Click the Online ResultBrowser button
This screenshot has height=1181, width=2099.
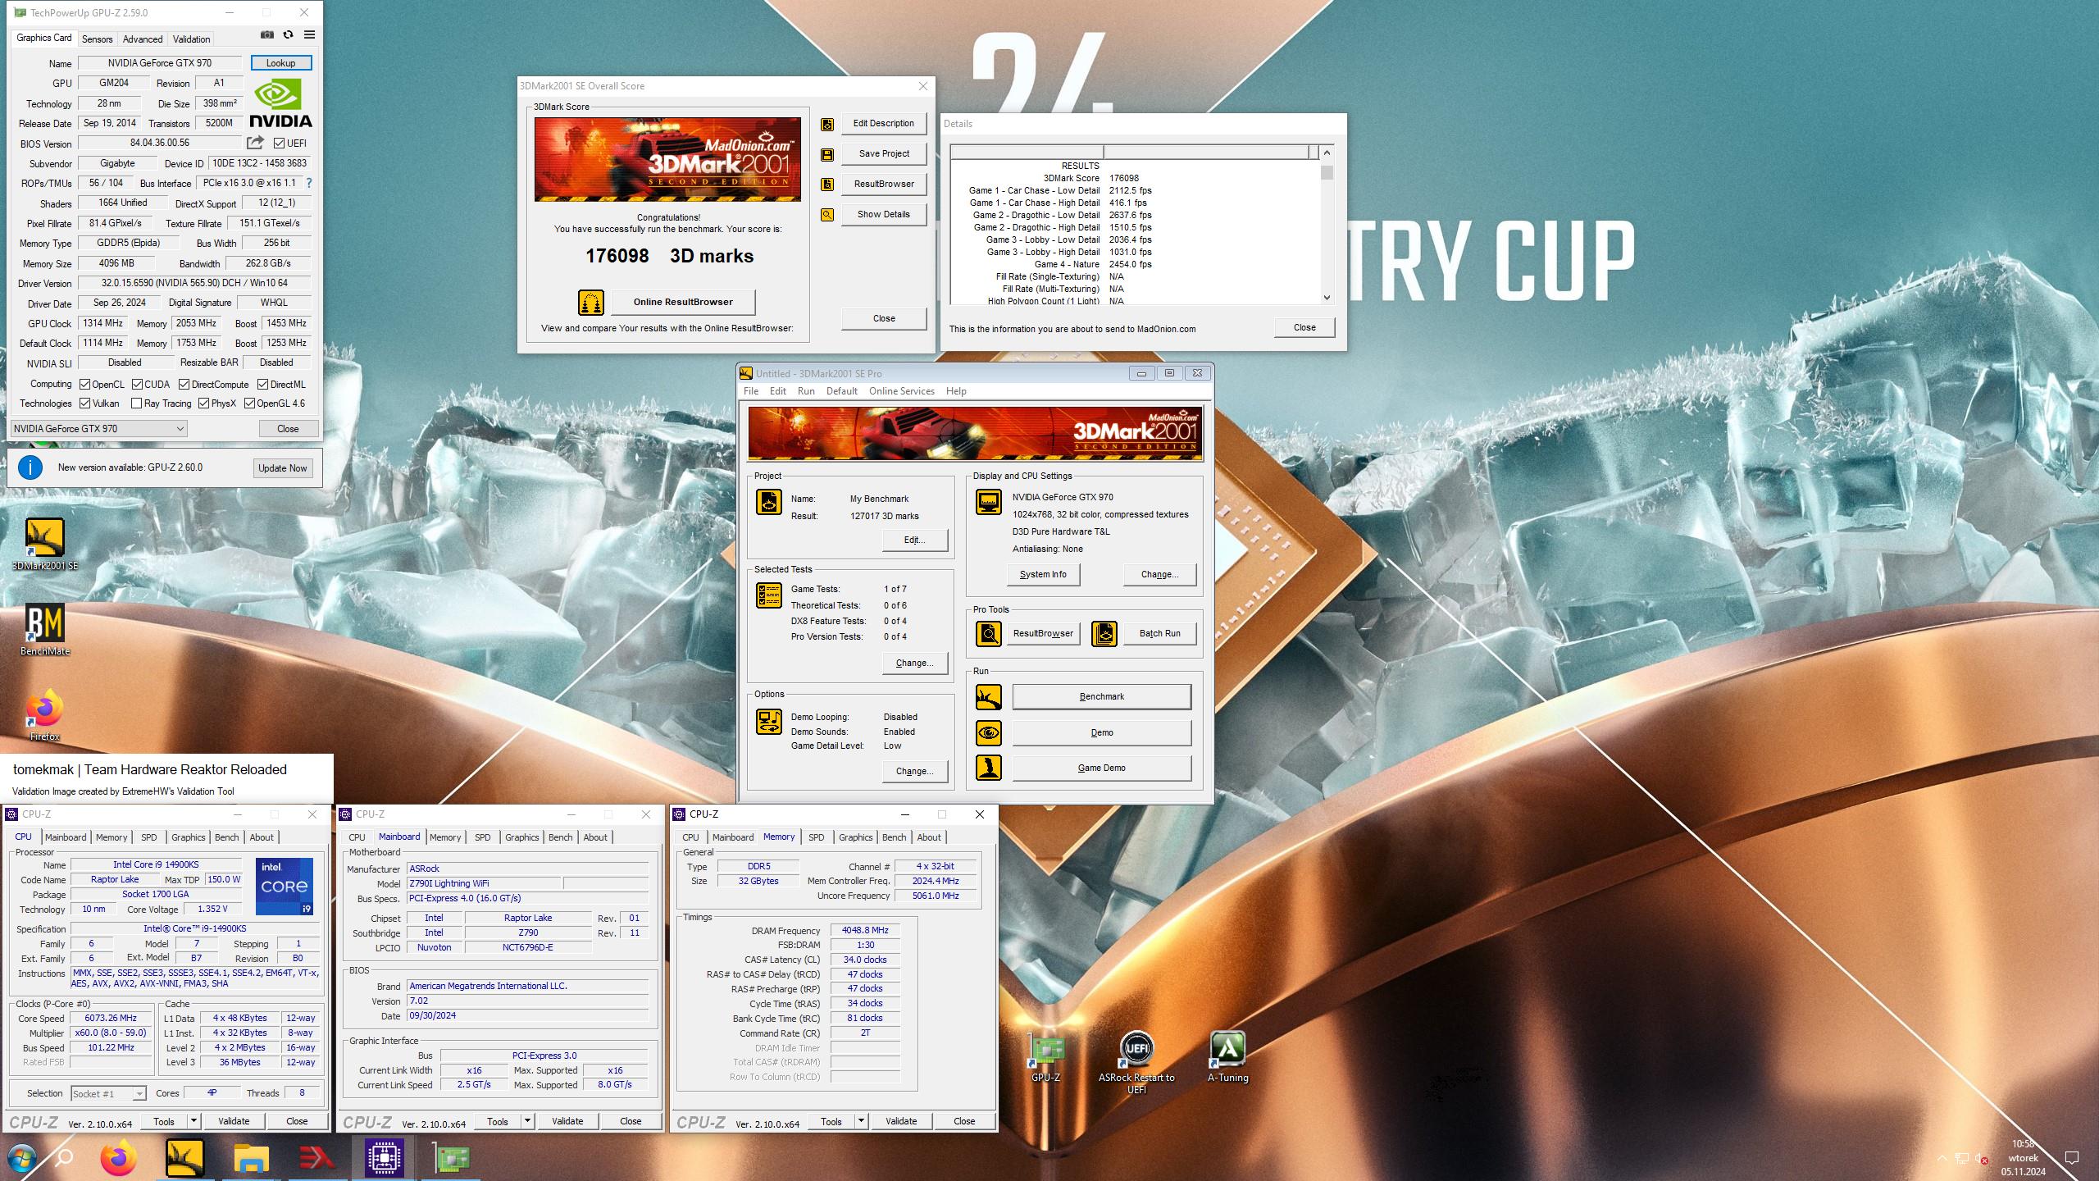click(683, 302)
